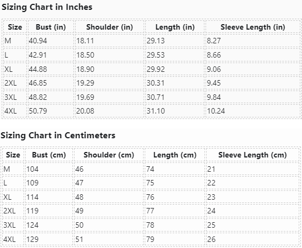Viewport: 302px width, 248px height.
Task: Select the Bust (in) column header
Action: click(x=51, y=27)
